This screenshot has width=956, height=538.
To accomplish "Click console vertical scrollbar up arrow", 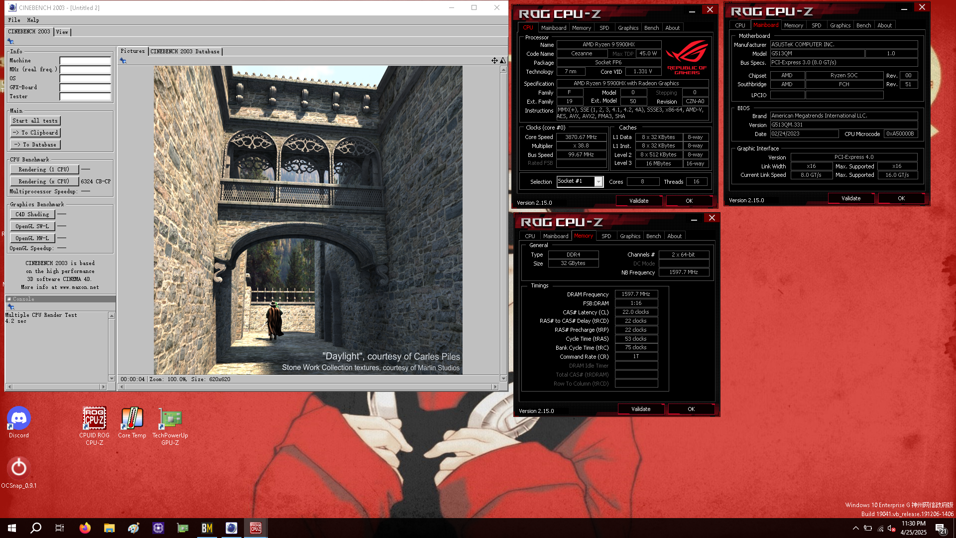I will [x=112, y=315].
